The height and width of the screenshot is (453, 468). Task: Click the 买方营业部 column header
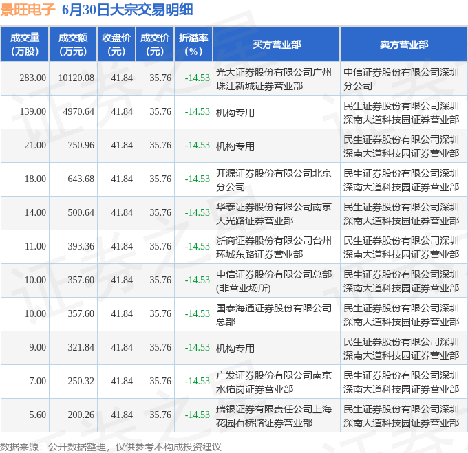(x=277, y=45)
